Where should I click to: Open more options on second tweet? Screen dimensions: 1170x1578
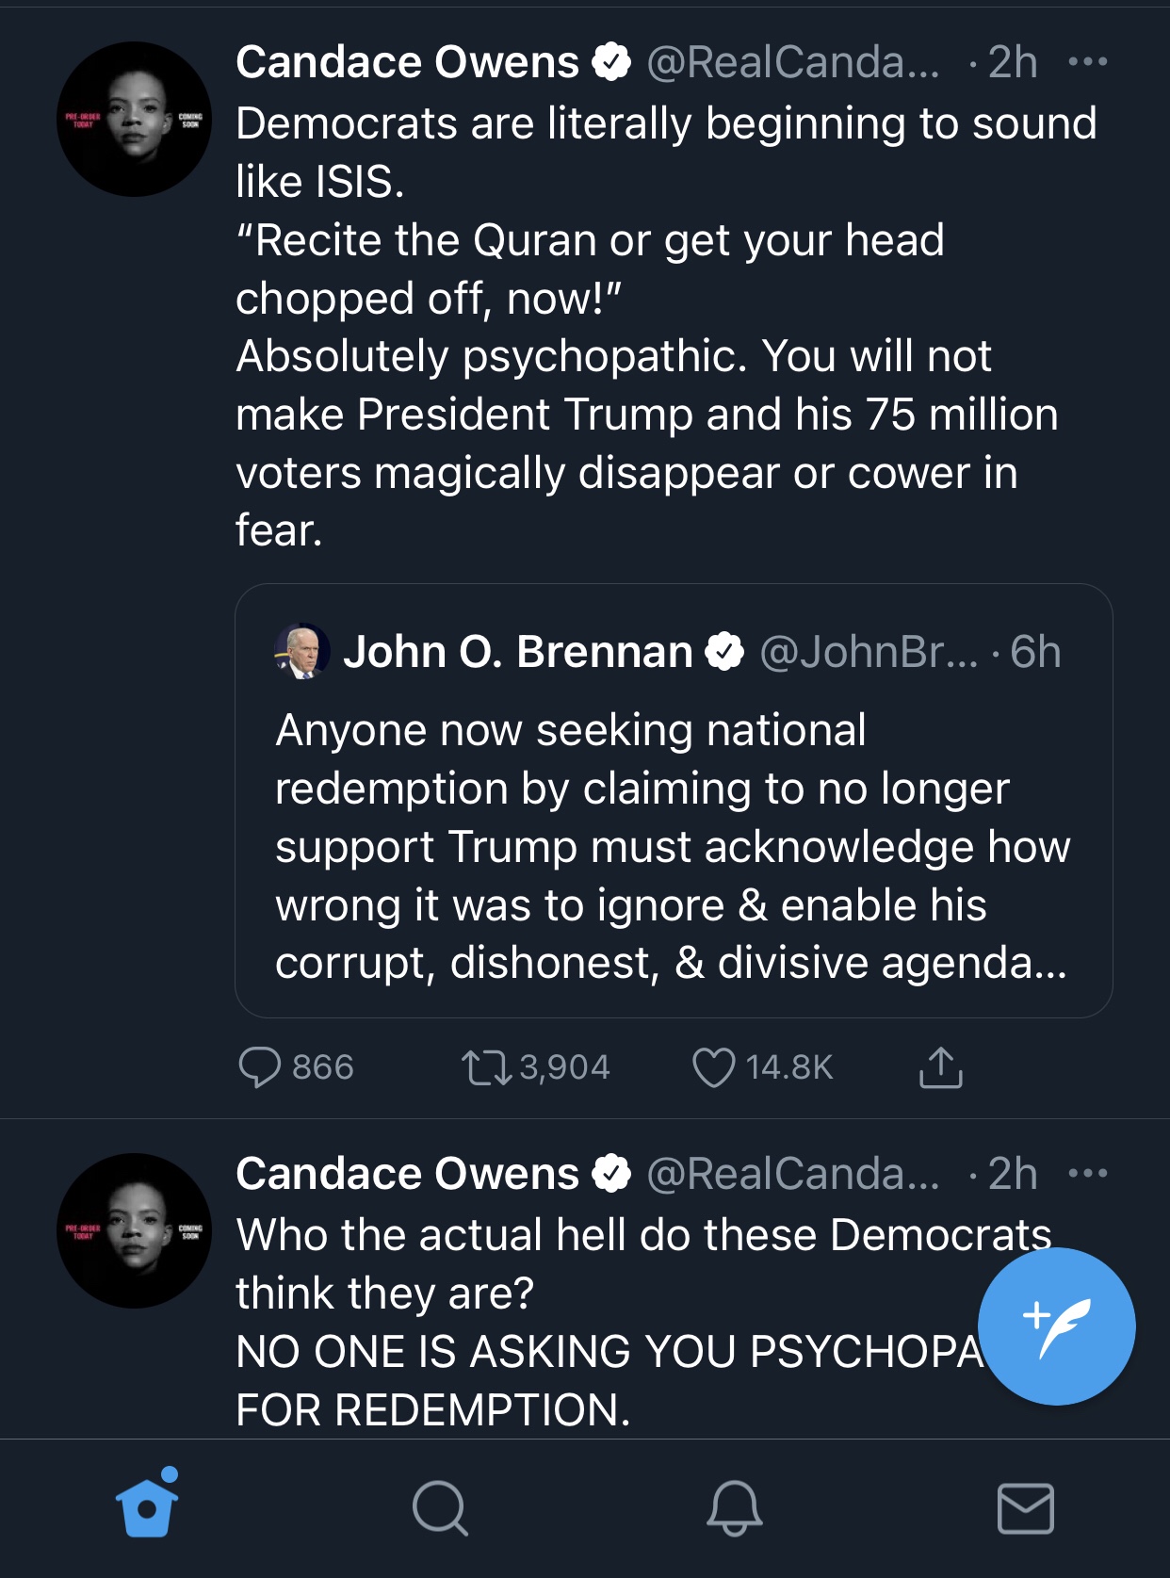click(1088, 1174)
